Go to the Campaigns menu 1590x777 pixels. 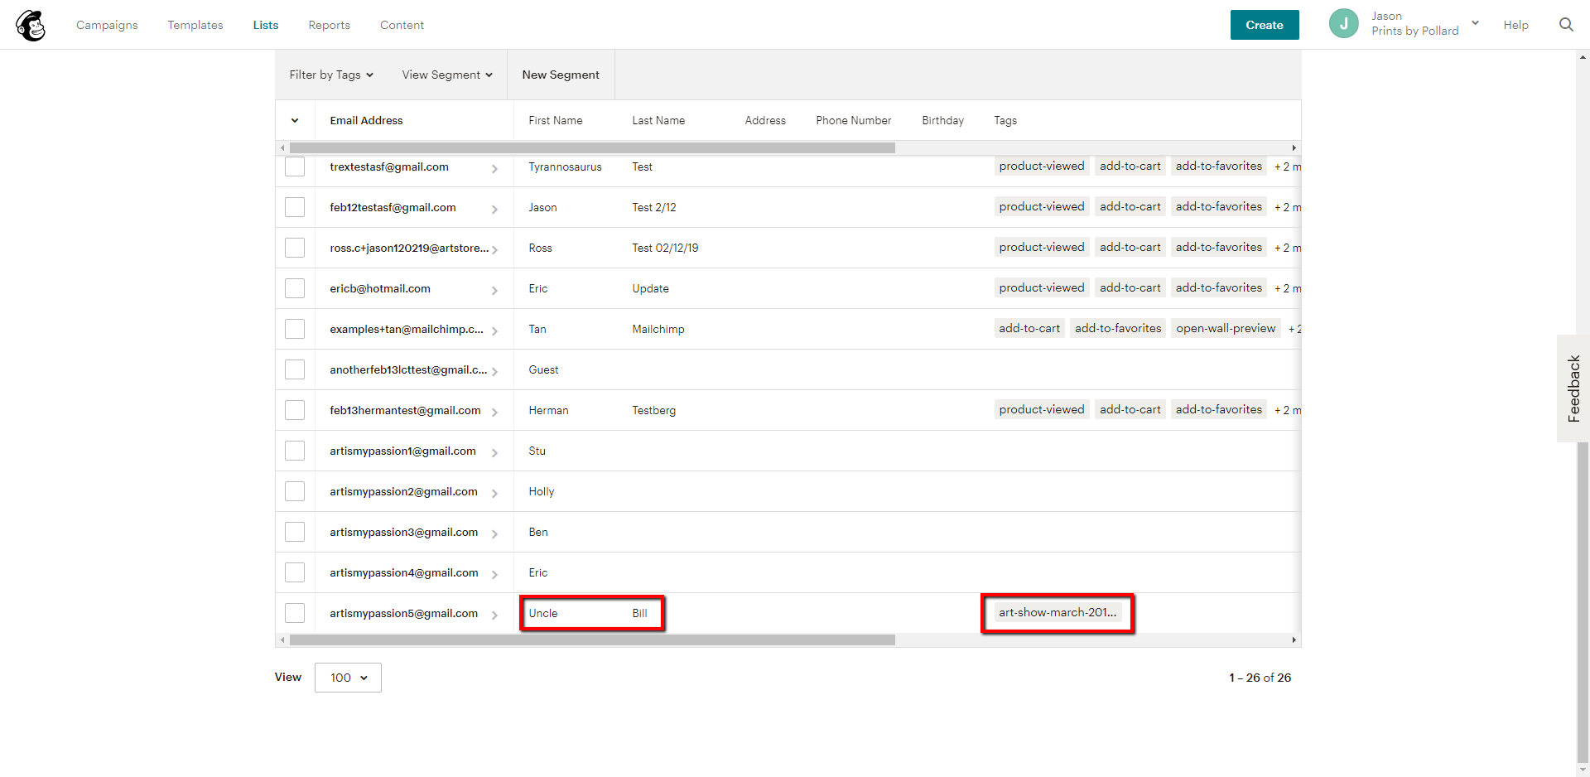click(x=106, y=25)
